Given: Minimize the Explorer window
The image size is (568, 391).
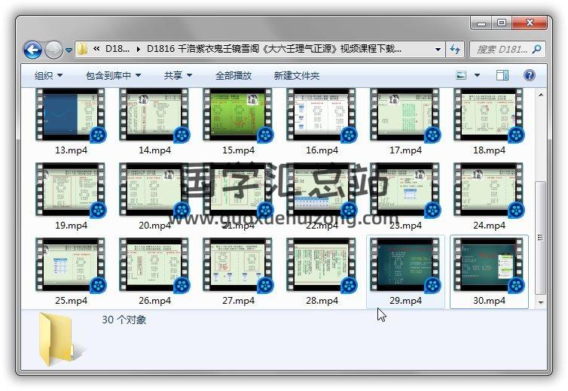Looking at the screenshot, I should 481,23.
